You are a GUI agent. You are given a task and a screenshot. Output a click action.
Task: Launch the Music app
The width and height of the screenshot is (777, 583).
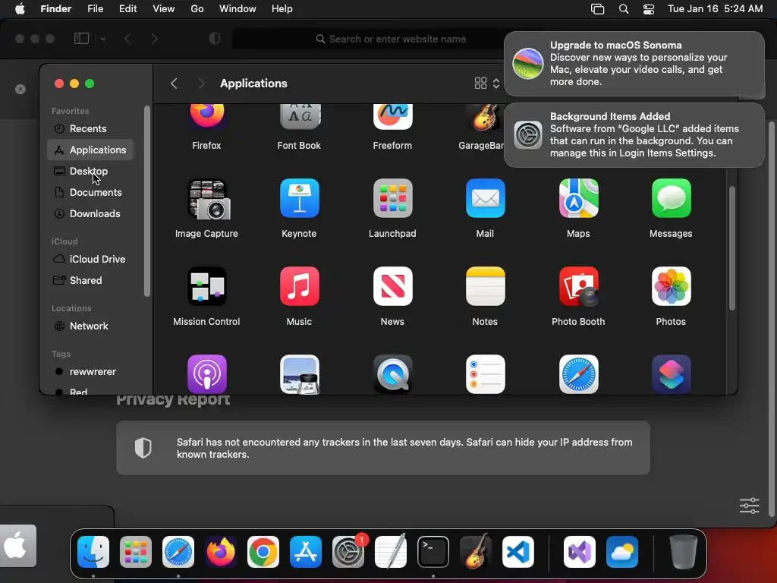click(x=299, y=286)
